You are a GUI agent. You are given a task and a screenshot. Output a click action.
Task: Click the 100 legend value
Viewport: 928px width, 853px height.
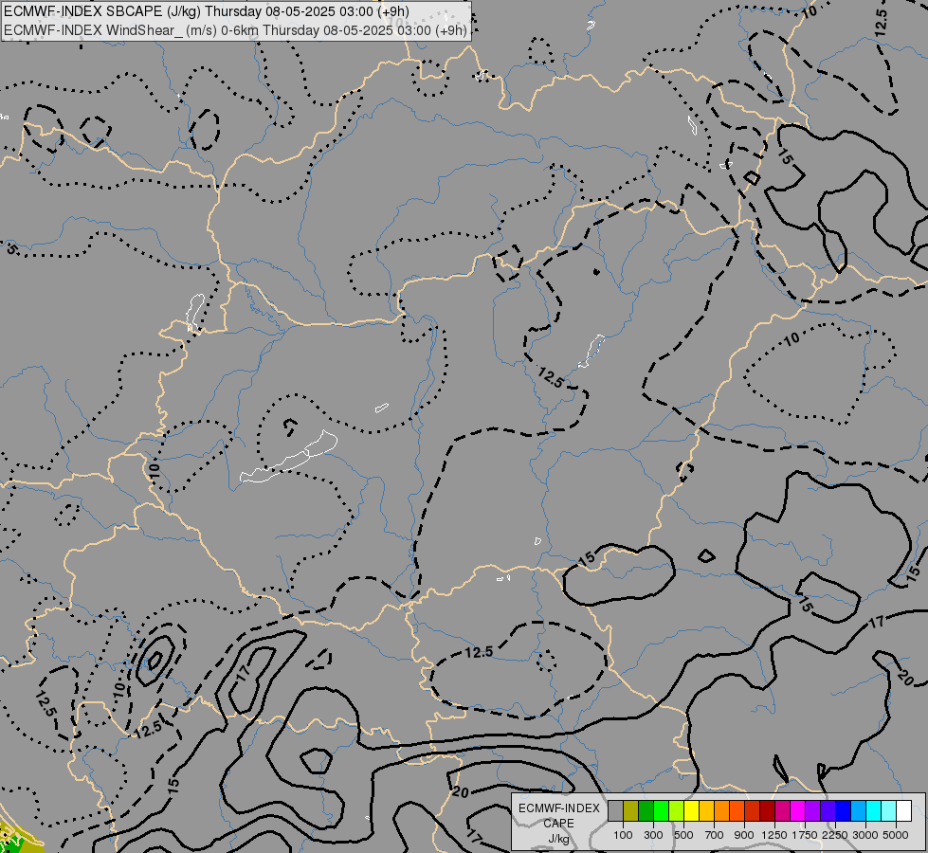(623, 835)
